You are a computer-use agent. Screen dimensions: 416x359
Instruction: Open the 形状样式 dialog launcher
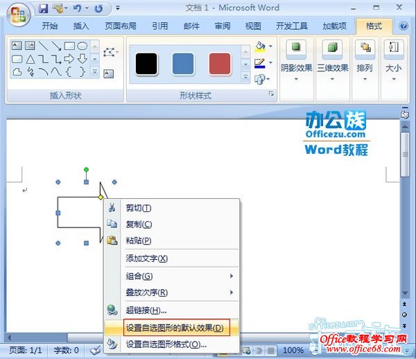tap(271, 94)
